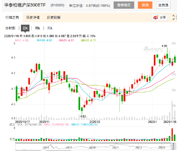Click the 2026/01/16 OHLC data line
The height and width of the screenshot is (151, 177).
pyautogui.click(x=50, y=36)
